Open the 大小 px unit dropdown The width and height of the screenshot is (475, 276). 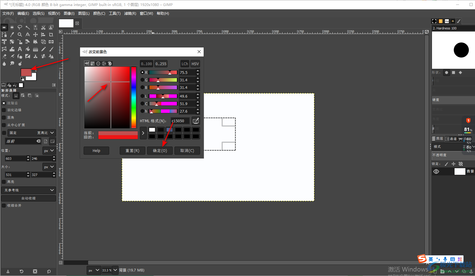(x=49, y=167)
